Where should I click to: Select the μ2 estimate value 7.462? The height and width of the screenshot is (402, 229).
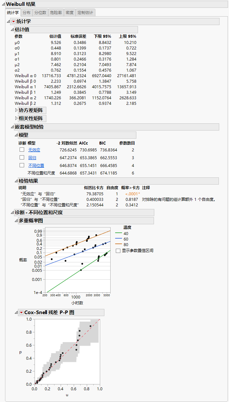pyautogui.click(x=56, y=64)
